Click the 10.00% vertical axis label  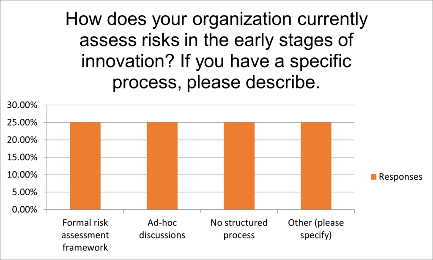(x=22, y=175)
